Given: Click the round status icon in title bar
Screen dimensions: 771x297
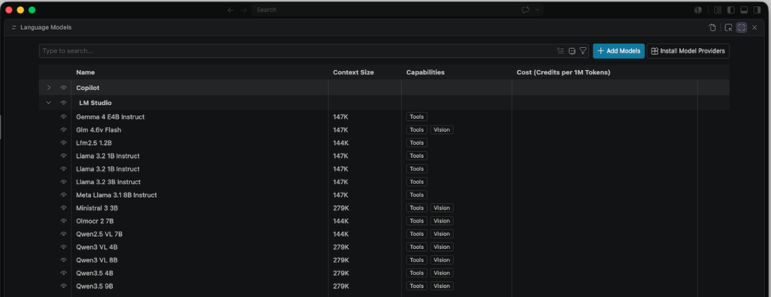Looking at the screenshot, I should [x=698, y=10].
